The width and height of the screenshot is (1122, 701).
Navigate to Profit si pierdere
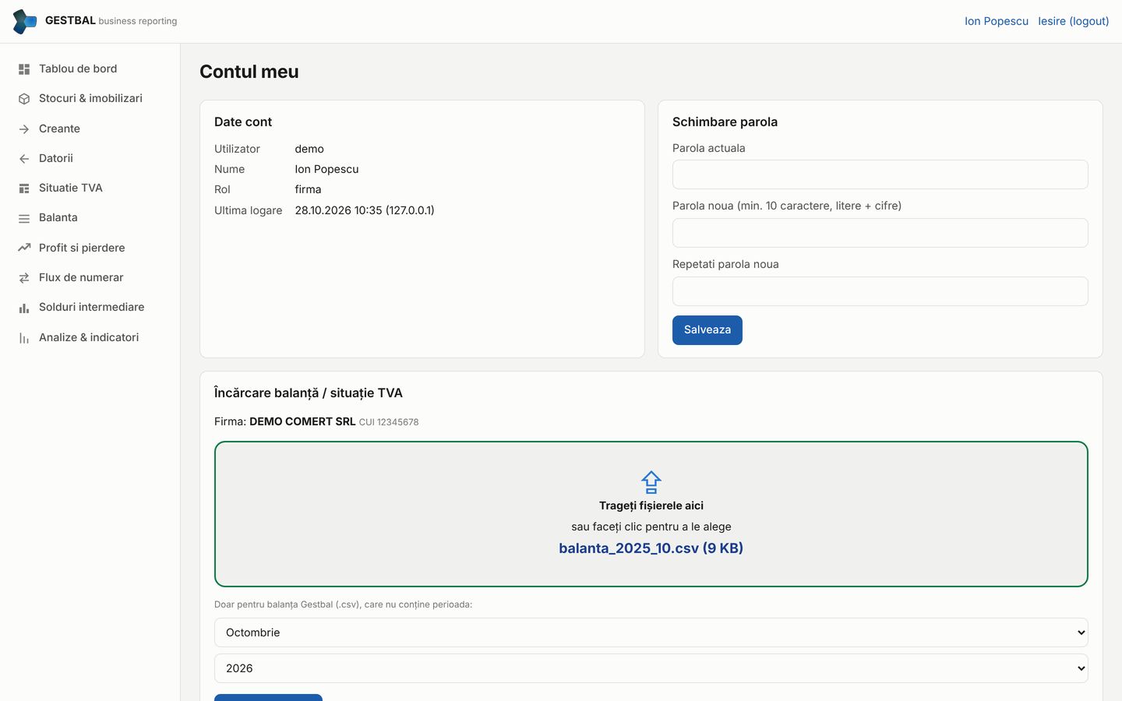(x=90, y=248)
